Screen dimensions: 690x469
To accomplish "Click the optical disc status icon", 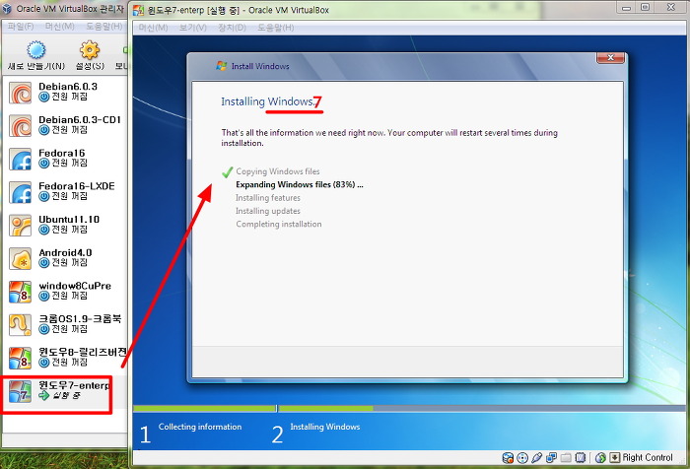I will [522, 458].
